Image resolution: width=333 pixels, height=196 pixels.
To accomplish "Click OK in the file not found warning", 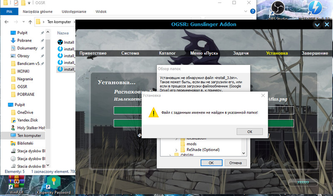I will coord(249,131).
